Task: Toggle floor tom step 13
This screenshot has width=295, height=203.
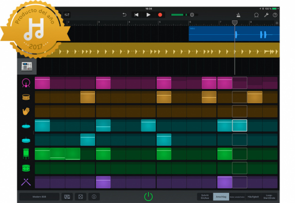Action: click(224, 154)
